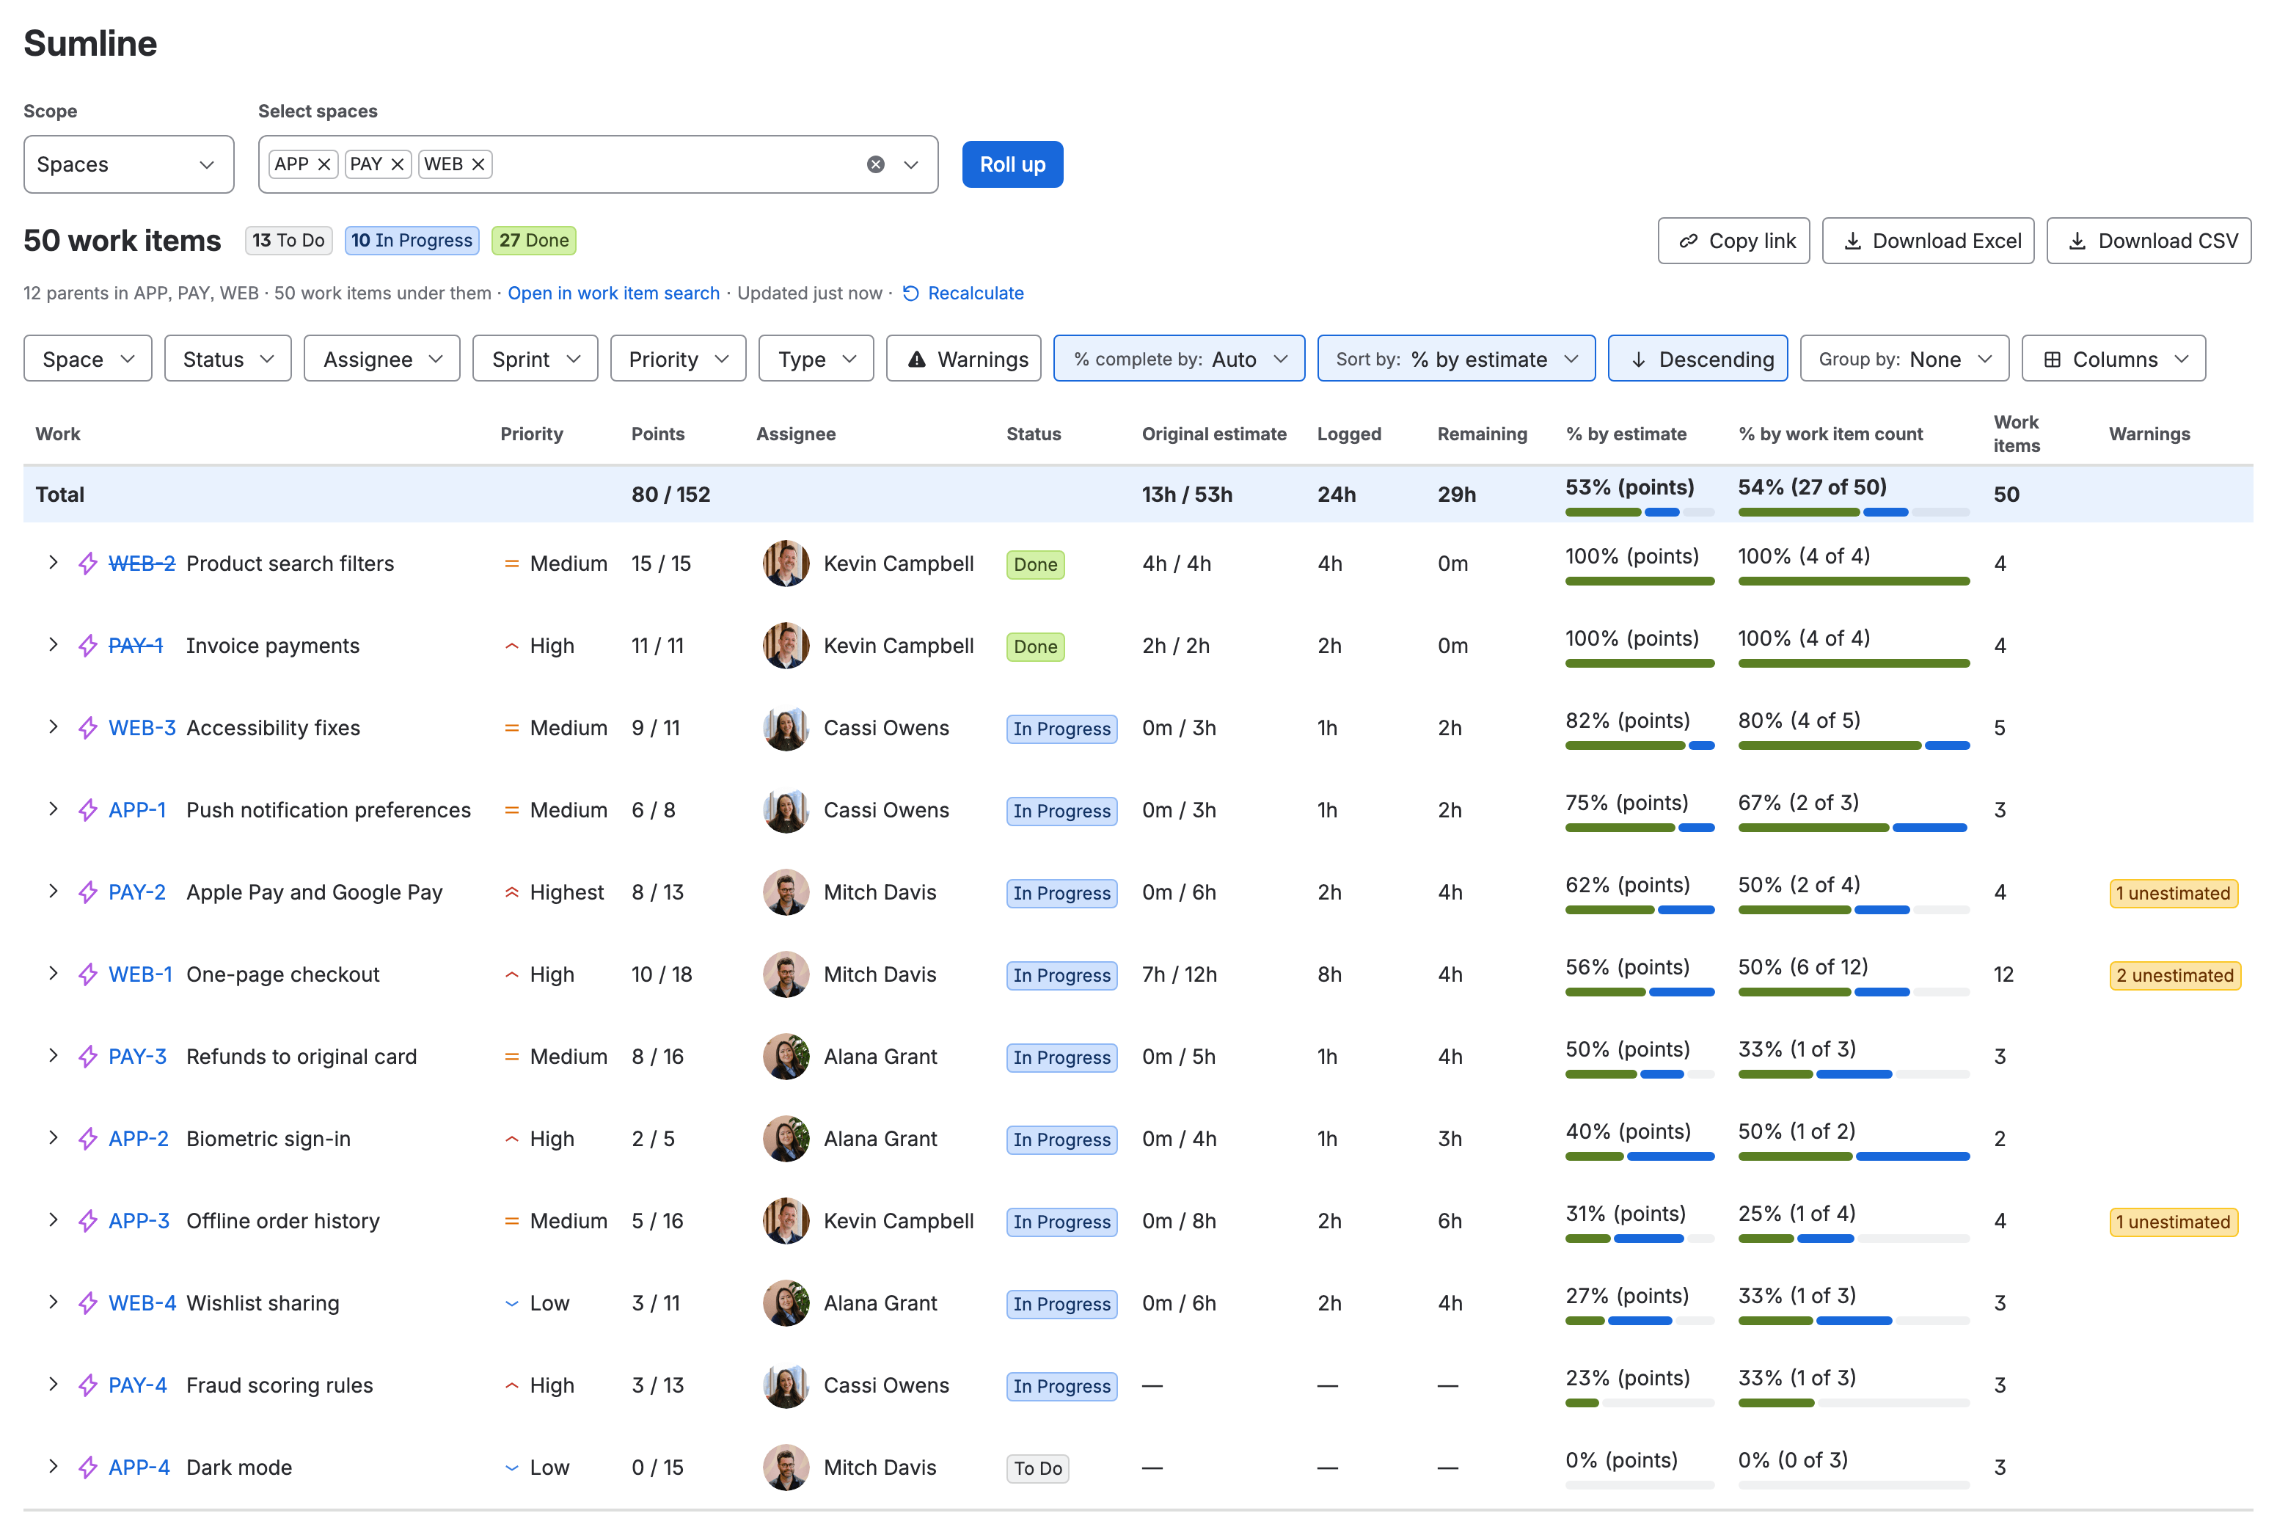Open the Priority filter

(x=678, y=360)
